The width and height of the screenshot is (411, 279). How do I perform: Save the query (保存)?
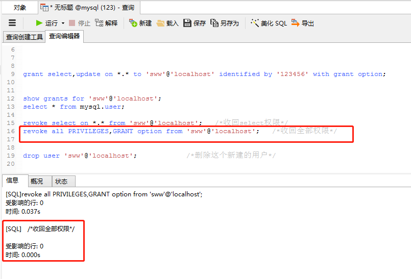point(194,23)
